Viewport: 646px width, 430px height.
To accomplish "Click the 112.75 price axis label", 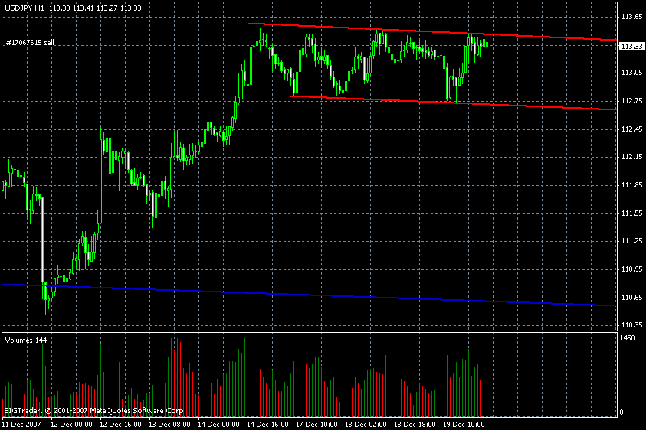I will tap(631, 101).
